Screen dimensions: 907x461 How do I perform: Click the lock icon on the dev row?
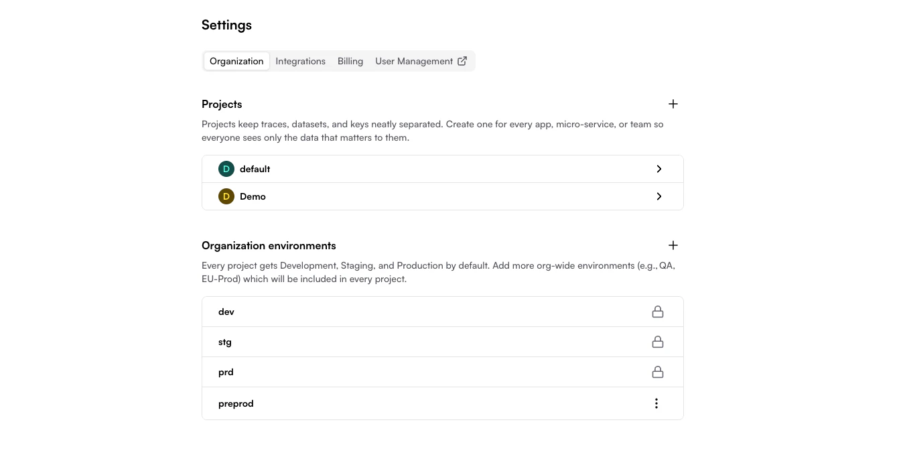click(x=658, y=312)
